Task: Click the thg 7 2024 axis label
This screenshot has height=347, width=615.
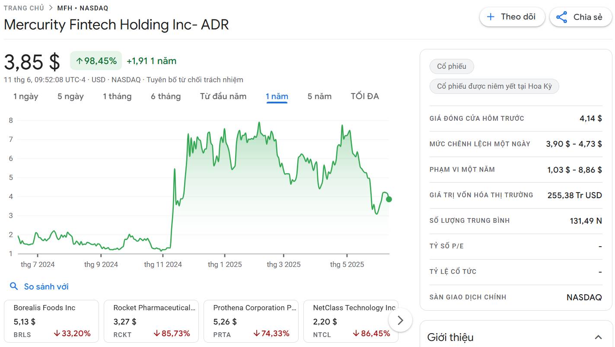Action: 38,264
